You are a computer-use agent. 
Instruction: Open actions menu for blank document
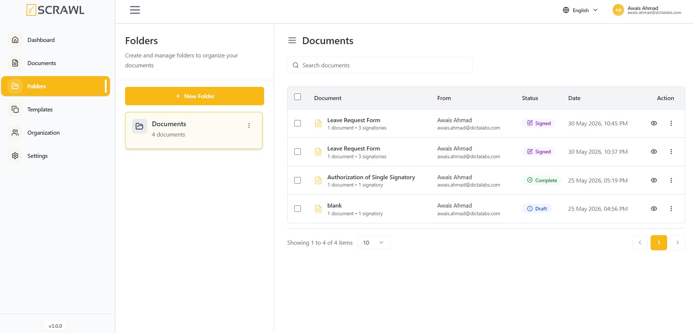[x=671, y=209]
